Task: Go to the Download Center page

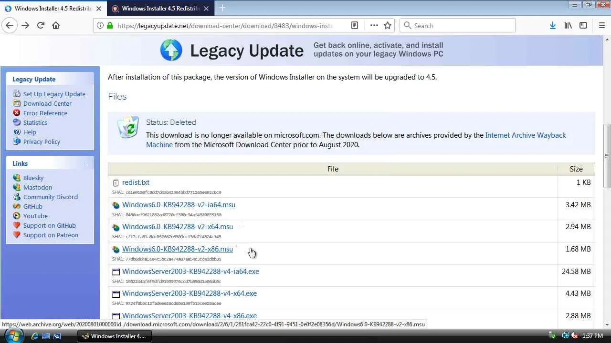Action: click(x=47, y=103)
